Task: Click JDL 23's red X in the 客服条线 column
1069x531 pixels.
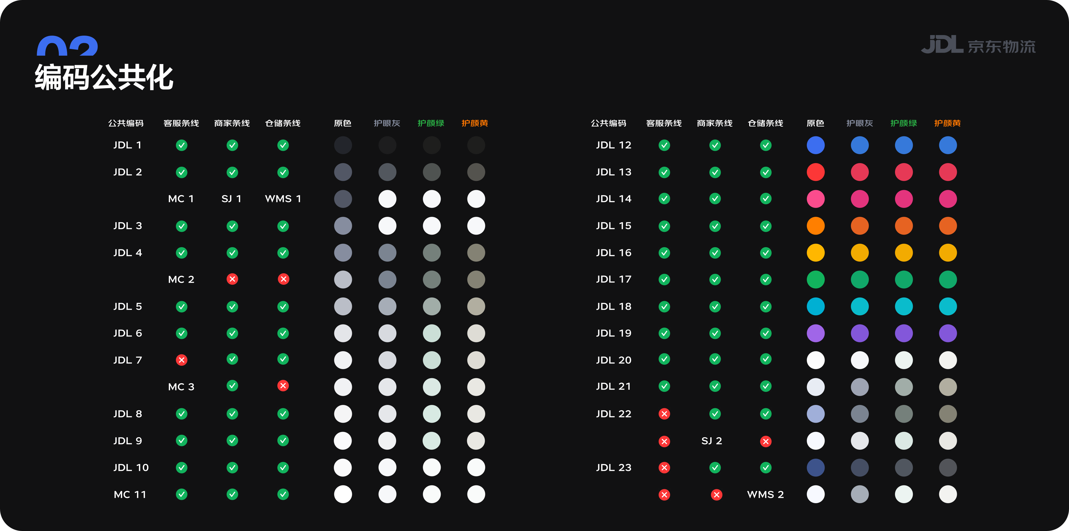Action: [665, 468]
